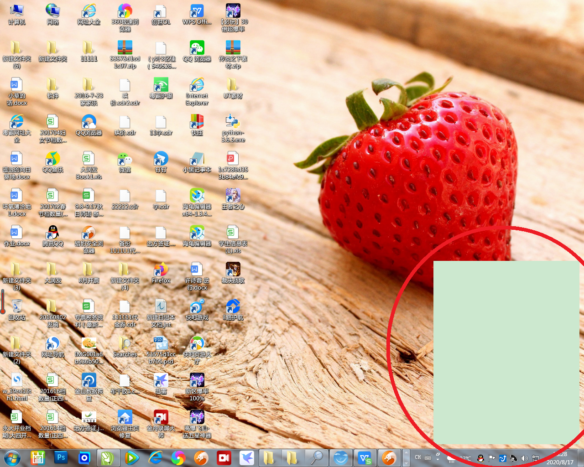The image size is (584, 467).
Task: Select the UT素材 folder
Action: click(x=233, y=88)
